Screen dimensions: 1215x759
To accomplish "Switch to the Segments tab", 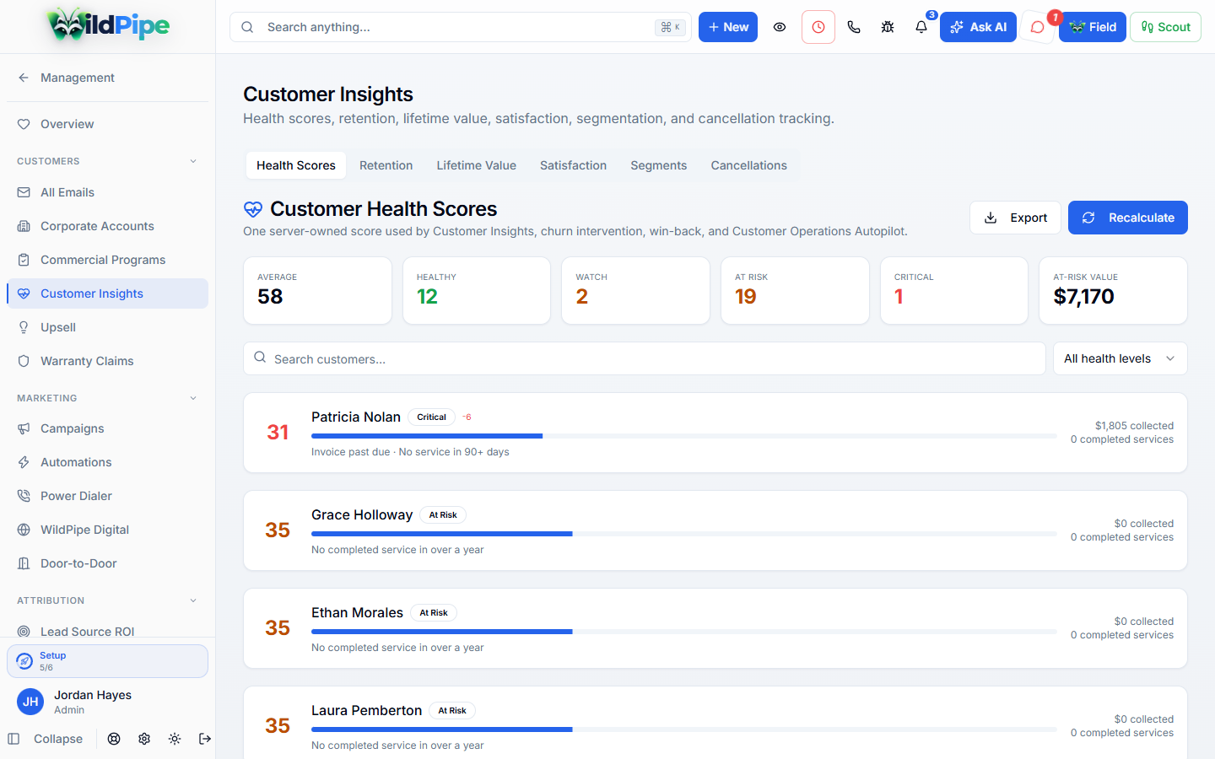I will pyautogui.click(x=658, y=165).
